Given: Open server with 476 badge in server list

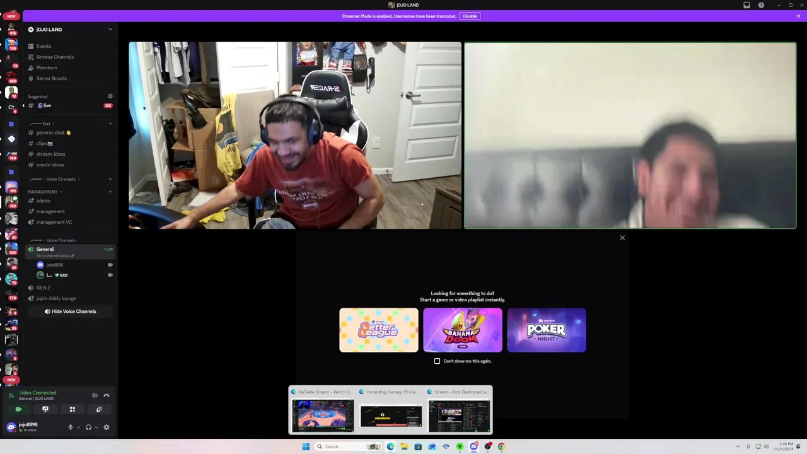Looking at the screenshot, I should pos(11,29).
